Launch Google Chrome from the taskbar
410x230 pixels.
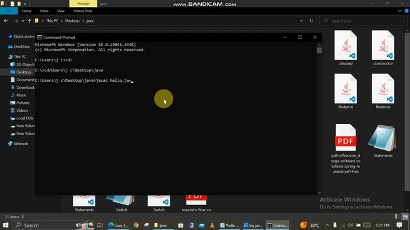[x=136, y=225]
